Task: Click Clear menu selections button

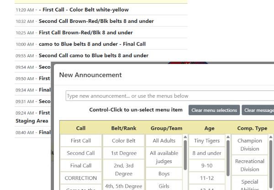Action: 214,110
